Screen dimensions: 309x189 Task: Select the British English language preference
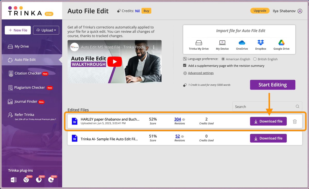point(254,59)
